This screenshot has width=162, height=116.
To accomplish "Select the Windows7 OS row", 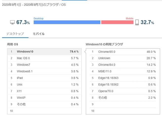I will pos(45,65).
